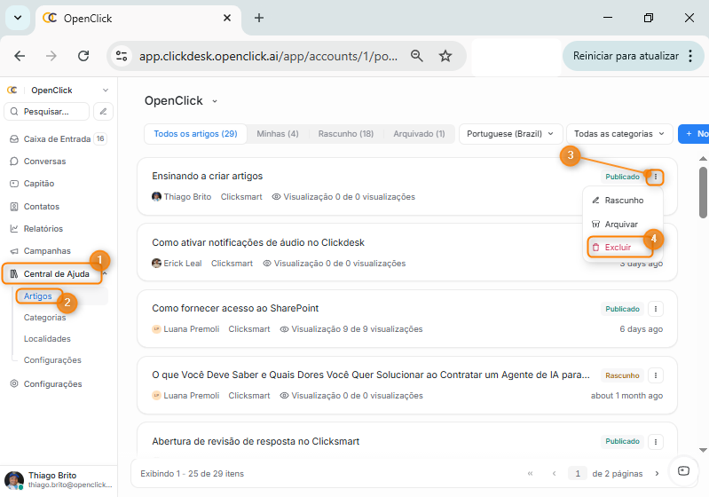The width and height of the screenshot is (709, 497).
Task: Open Contatos from sidebar
Action: tap(42, 206)
